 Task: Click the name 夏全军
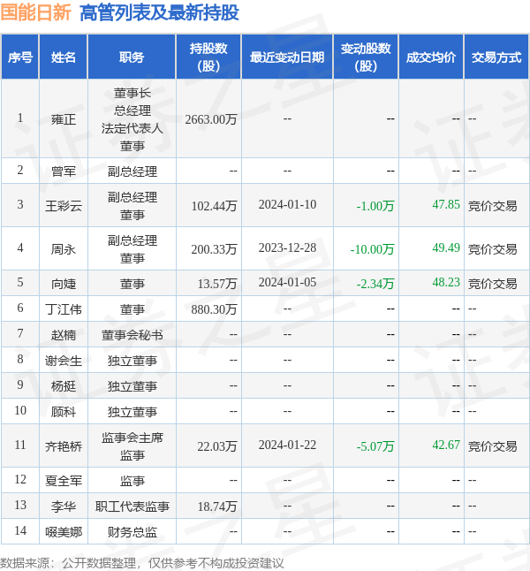pos(64,481)
